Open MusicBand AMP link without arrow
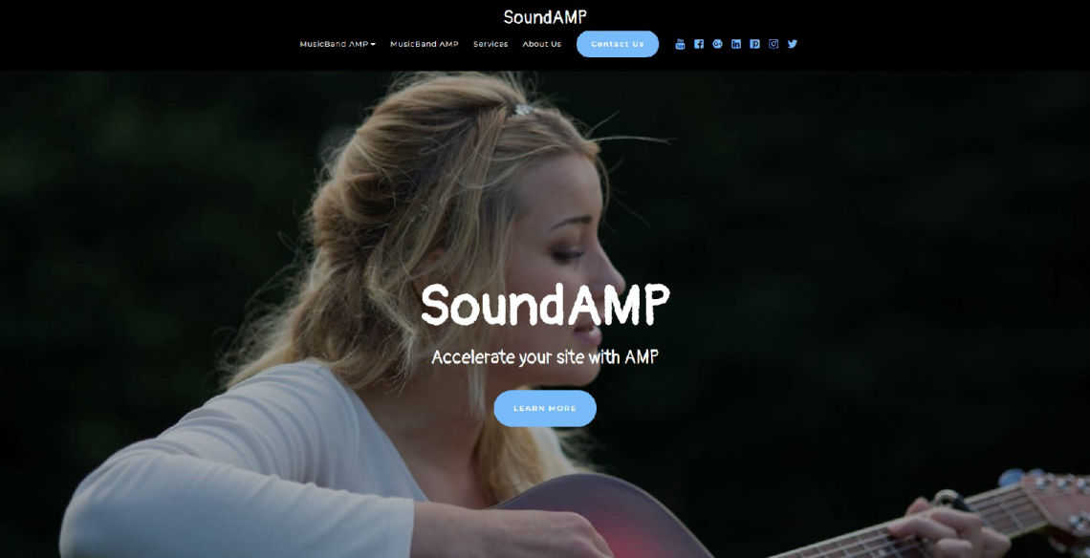This screenshot has width=1090, height=558. pyautogui.click(x=424, y=44)
